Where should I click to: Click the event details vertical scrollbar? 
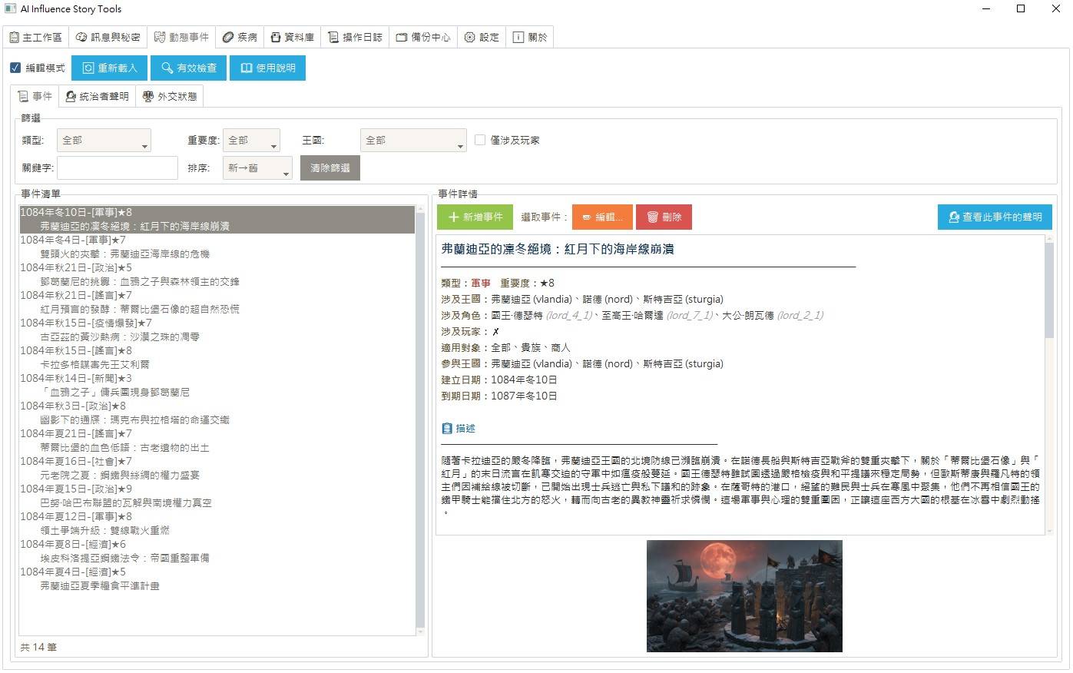pyautogui.click(x=1049, y=384)
